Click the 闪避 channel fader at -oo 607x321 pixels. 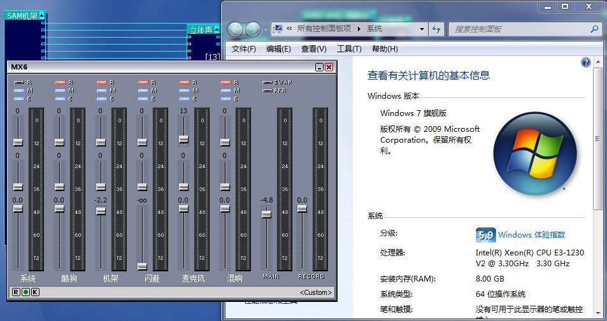pos(142,266)
